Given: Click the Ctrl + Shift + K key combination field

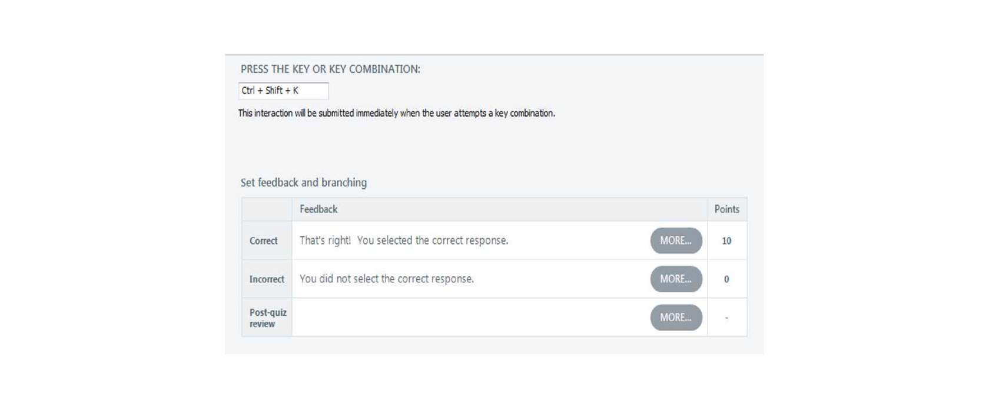Looking at the screenshot, I should click(283, 91).
